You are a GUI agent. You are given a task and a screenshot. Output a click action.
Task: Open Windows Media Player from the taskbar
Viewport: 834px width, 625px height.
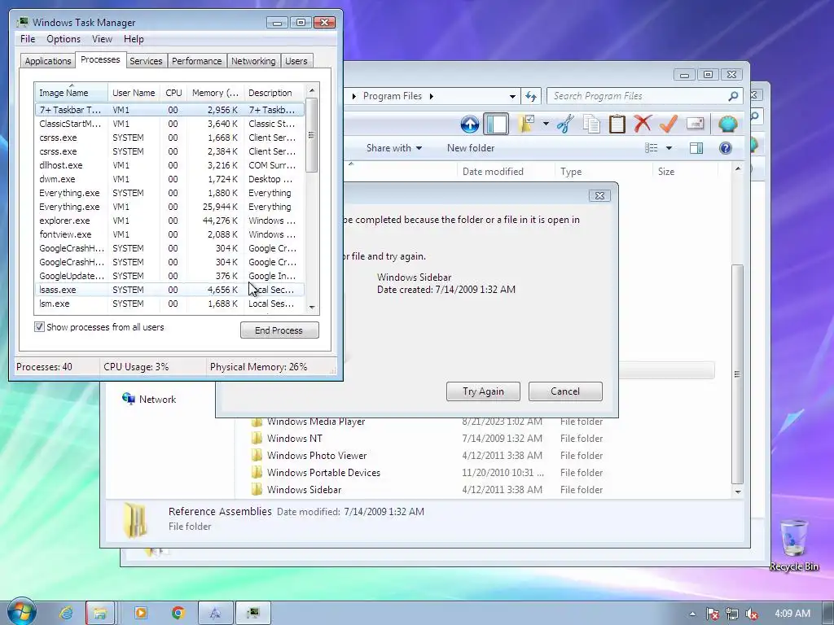(x=141, y=614)
